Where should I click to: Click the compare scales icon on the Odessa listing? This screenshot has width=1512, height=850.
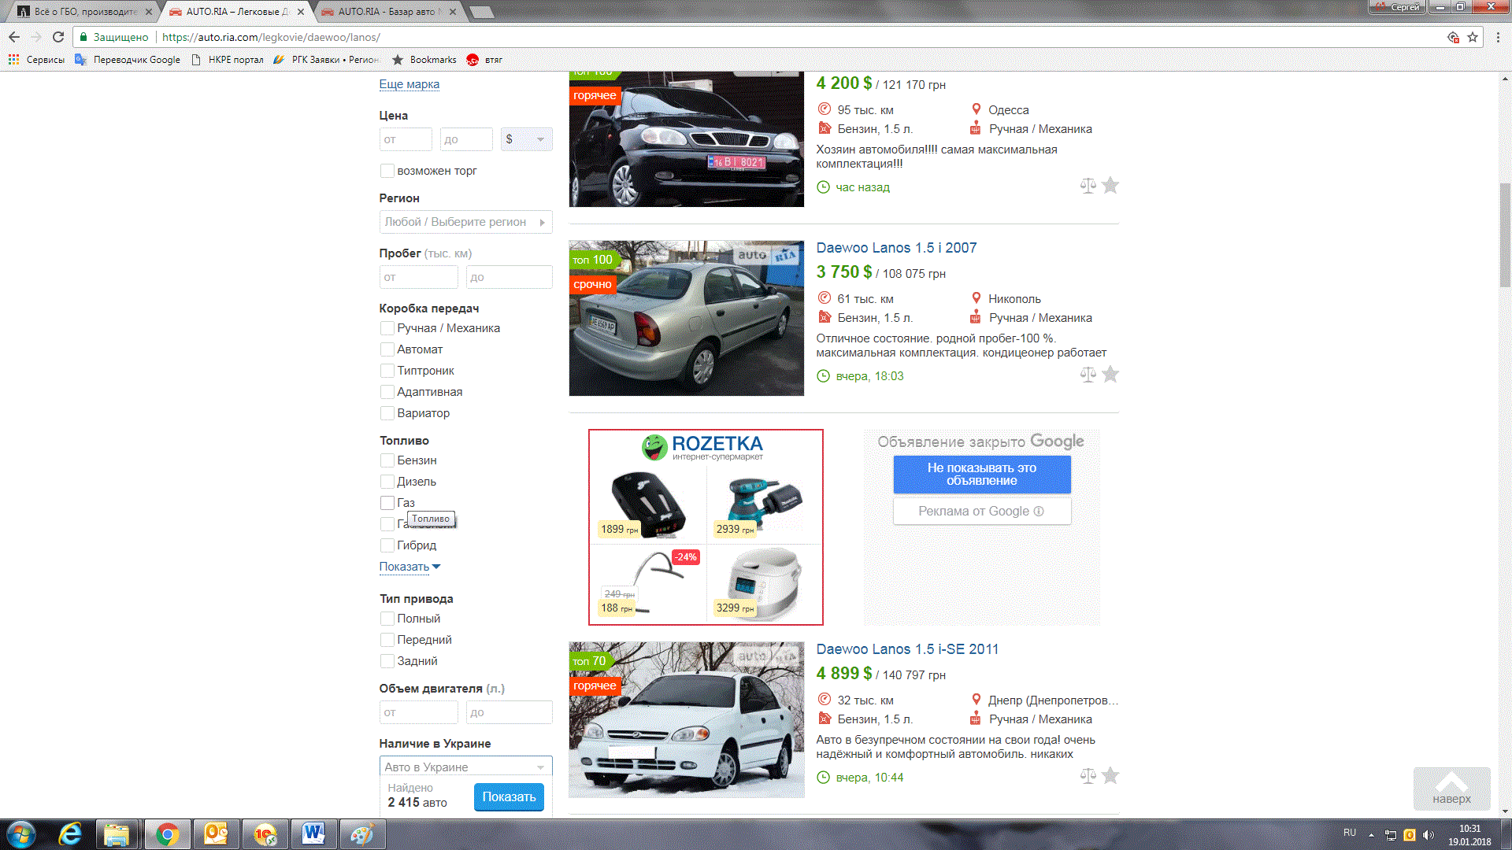[x=1088, y=186]
